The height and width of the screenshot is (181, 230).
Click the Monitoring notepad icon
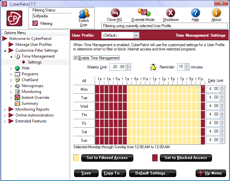tap(17, 92)
